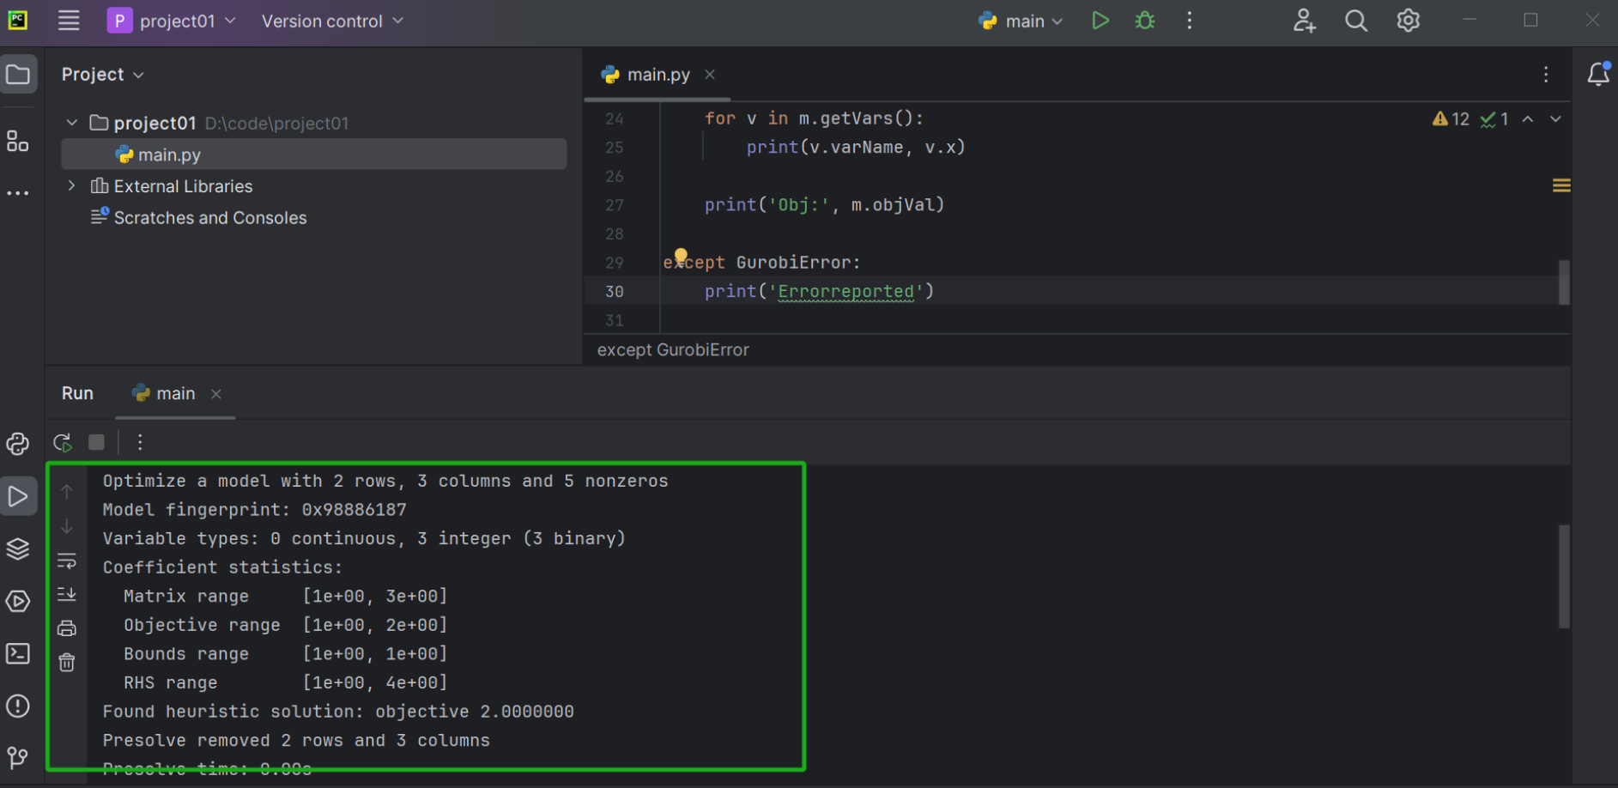Open IDE settings gear

[1409, 21]
